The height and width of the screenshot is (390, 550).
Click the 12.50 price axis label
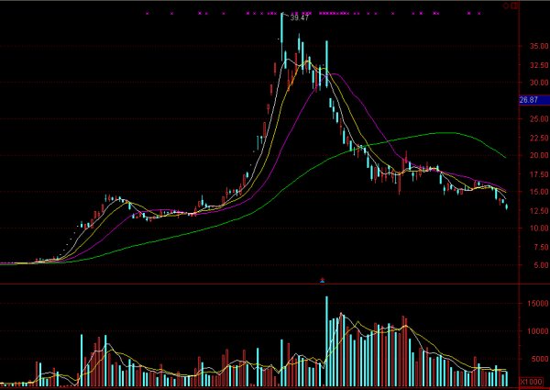coord(532,210)
